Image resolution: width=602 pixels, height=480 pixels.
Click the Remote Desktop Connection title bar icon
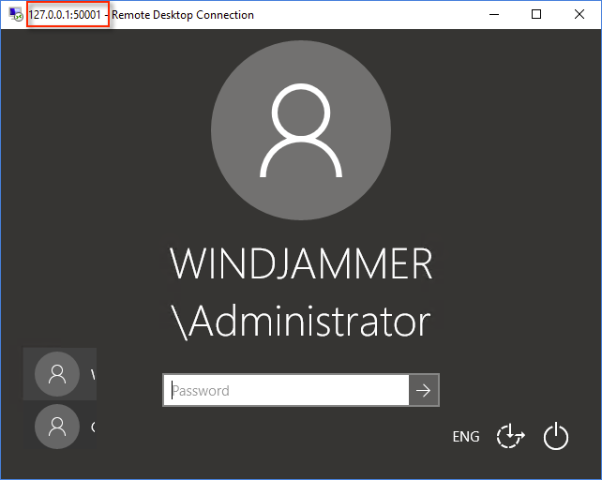point(15,15)
